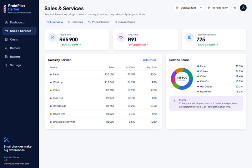Click the Reports document icon
This screenshot has height=168, width=252.
click(x=6, y=57)
